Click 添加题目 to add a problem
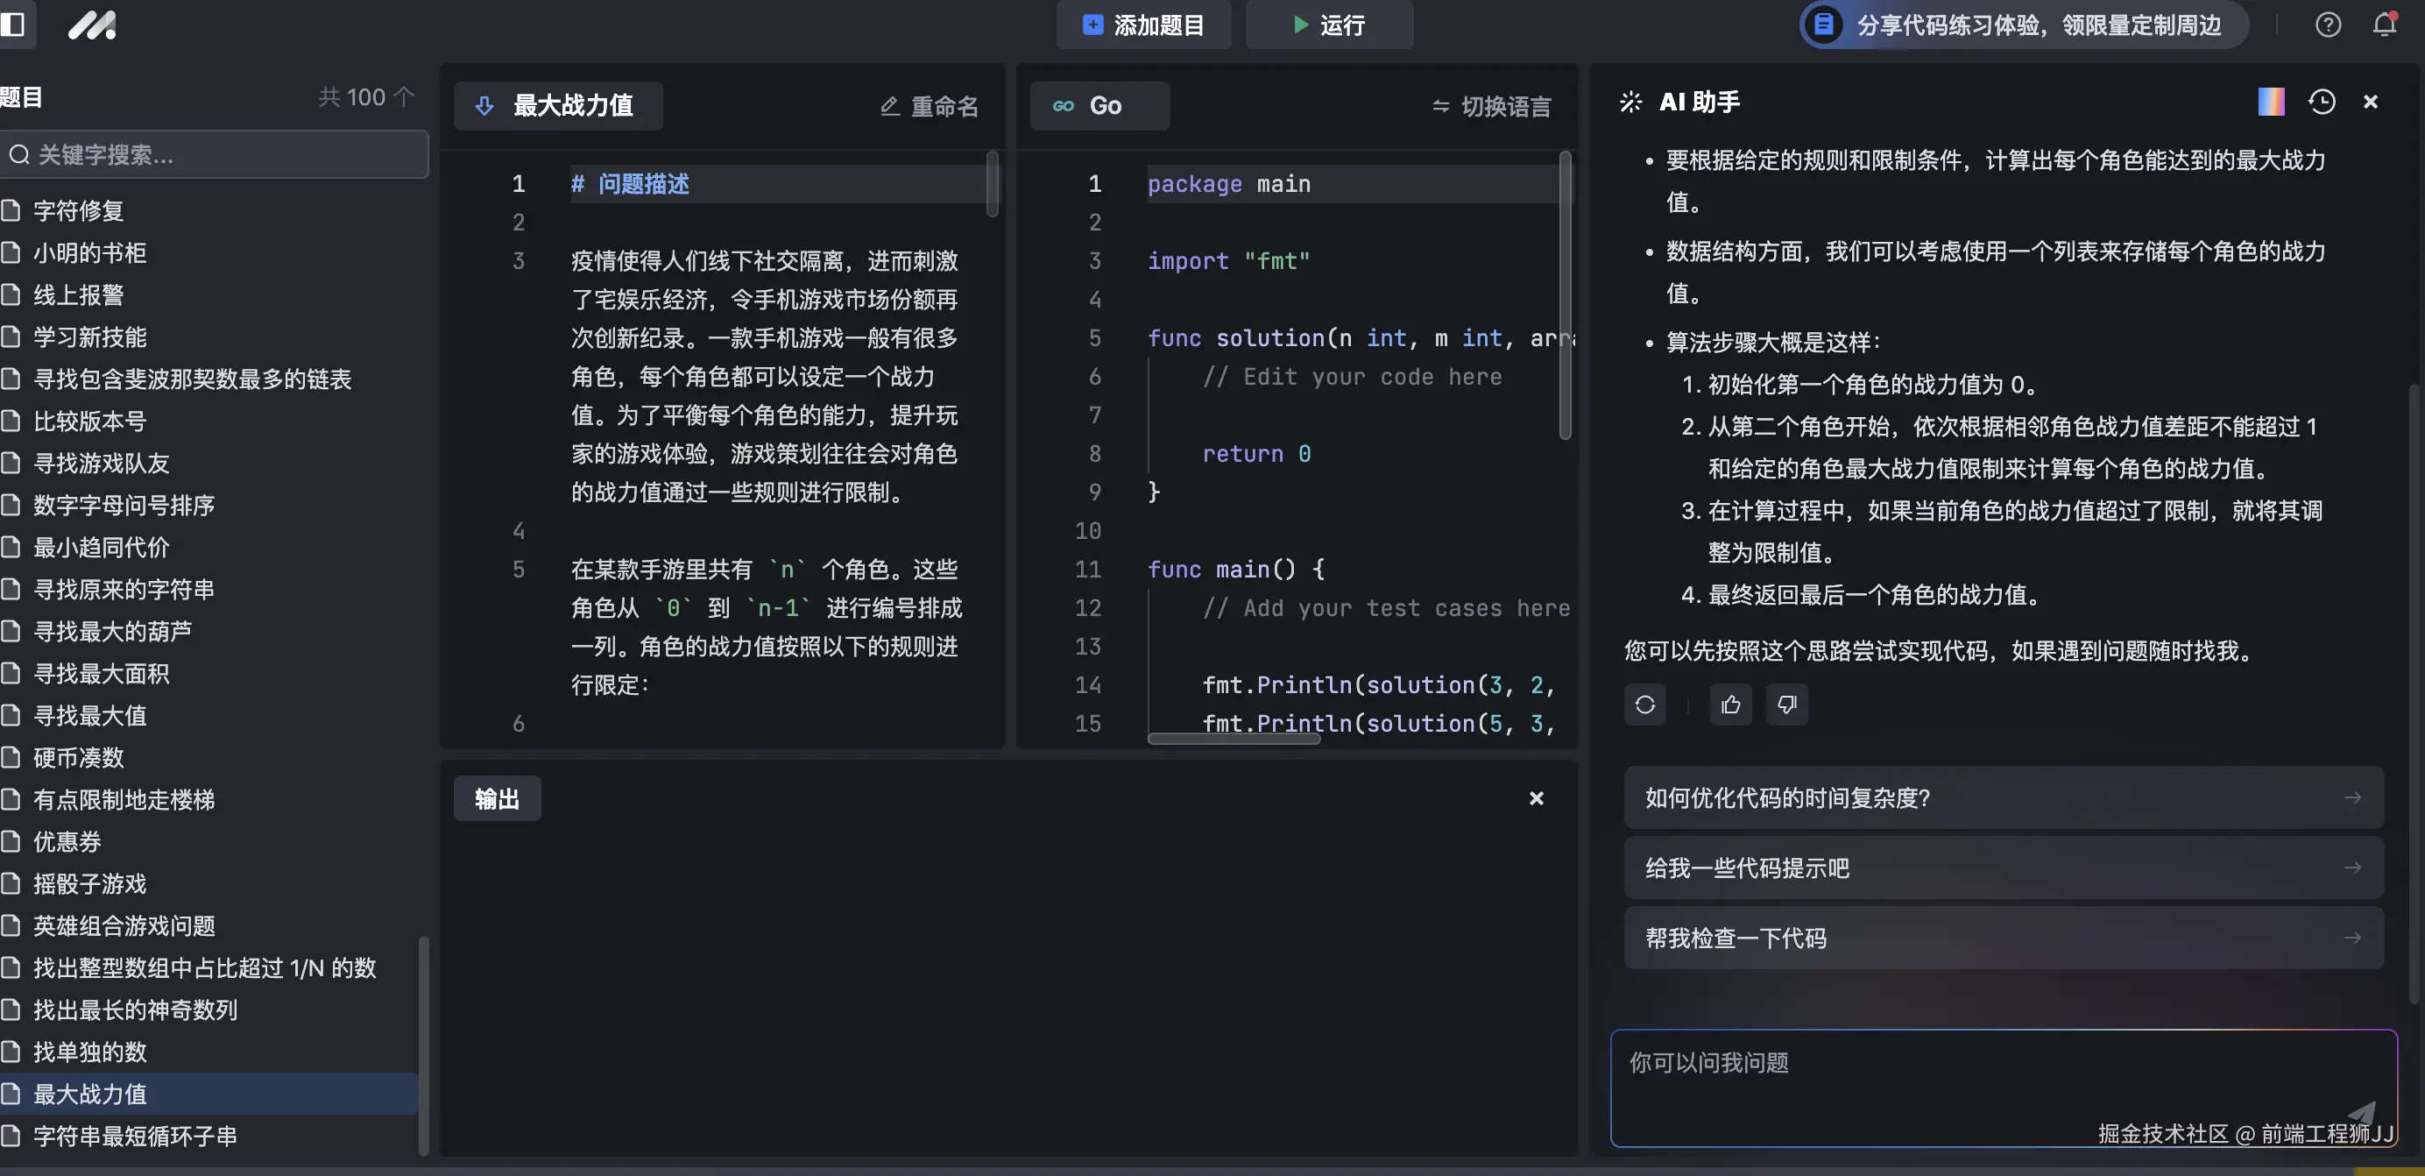 (1142, 25)
